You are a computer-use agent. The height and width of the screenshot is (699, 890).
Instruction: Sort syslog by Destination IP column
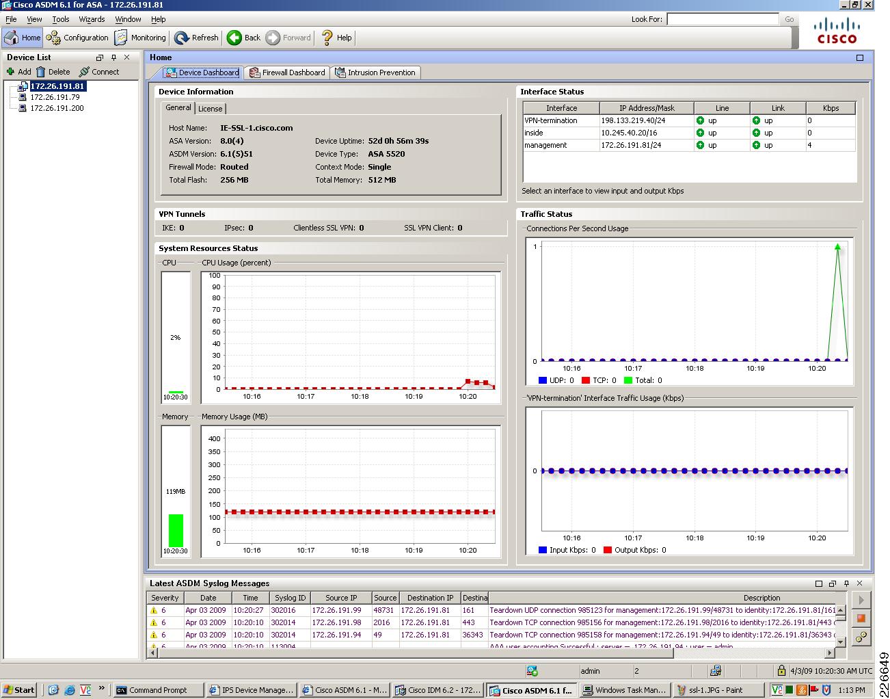tap(430, 598)
